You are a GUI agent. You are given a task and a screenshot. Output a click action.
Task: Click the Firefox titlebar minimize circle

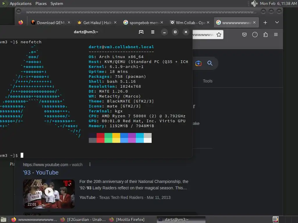263,12
